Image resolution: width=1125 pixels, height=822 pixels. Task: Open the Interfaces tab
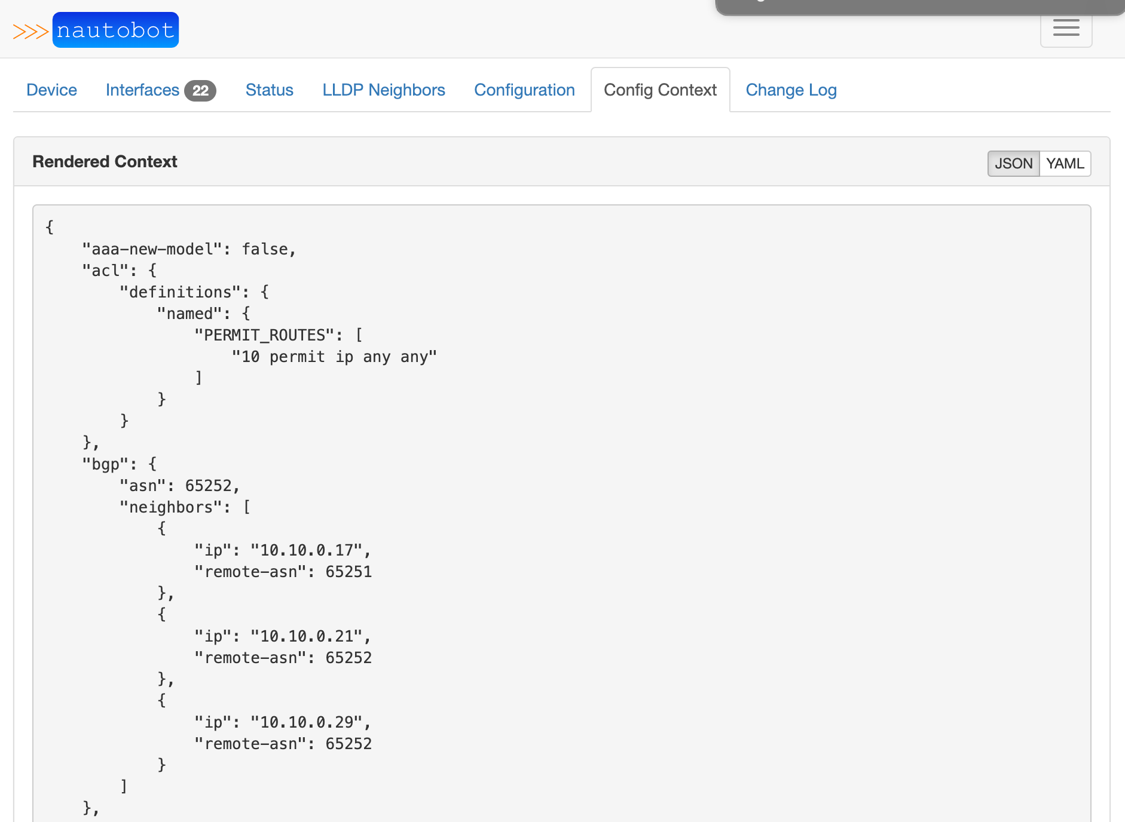click(143, 90)
